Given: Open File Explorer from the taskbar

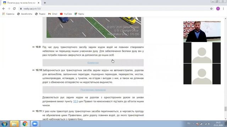Looking at the screenshot, I should tap(14, 124).
